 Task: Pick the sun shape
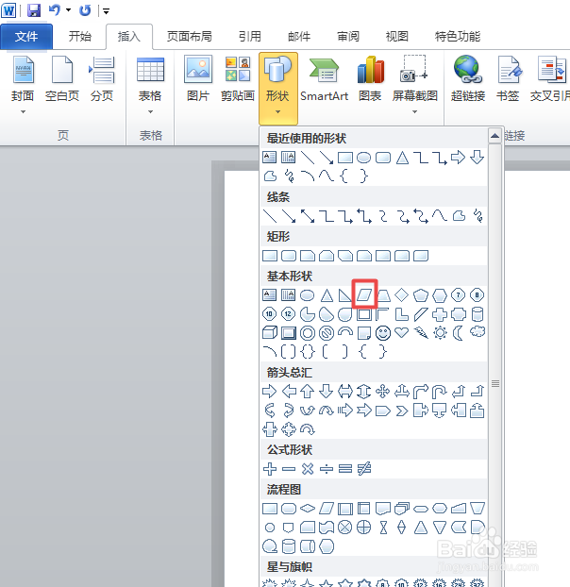(x=440, y=332)
